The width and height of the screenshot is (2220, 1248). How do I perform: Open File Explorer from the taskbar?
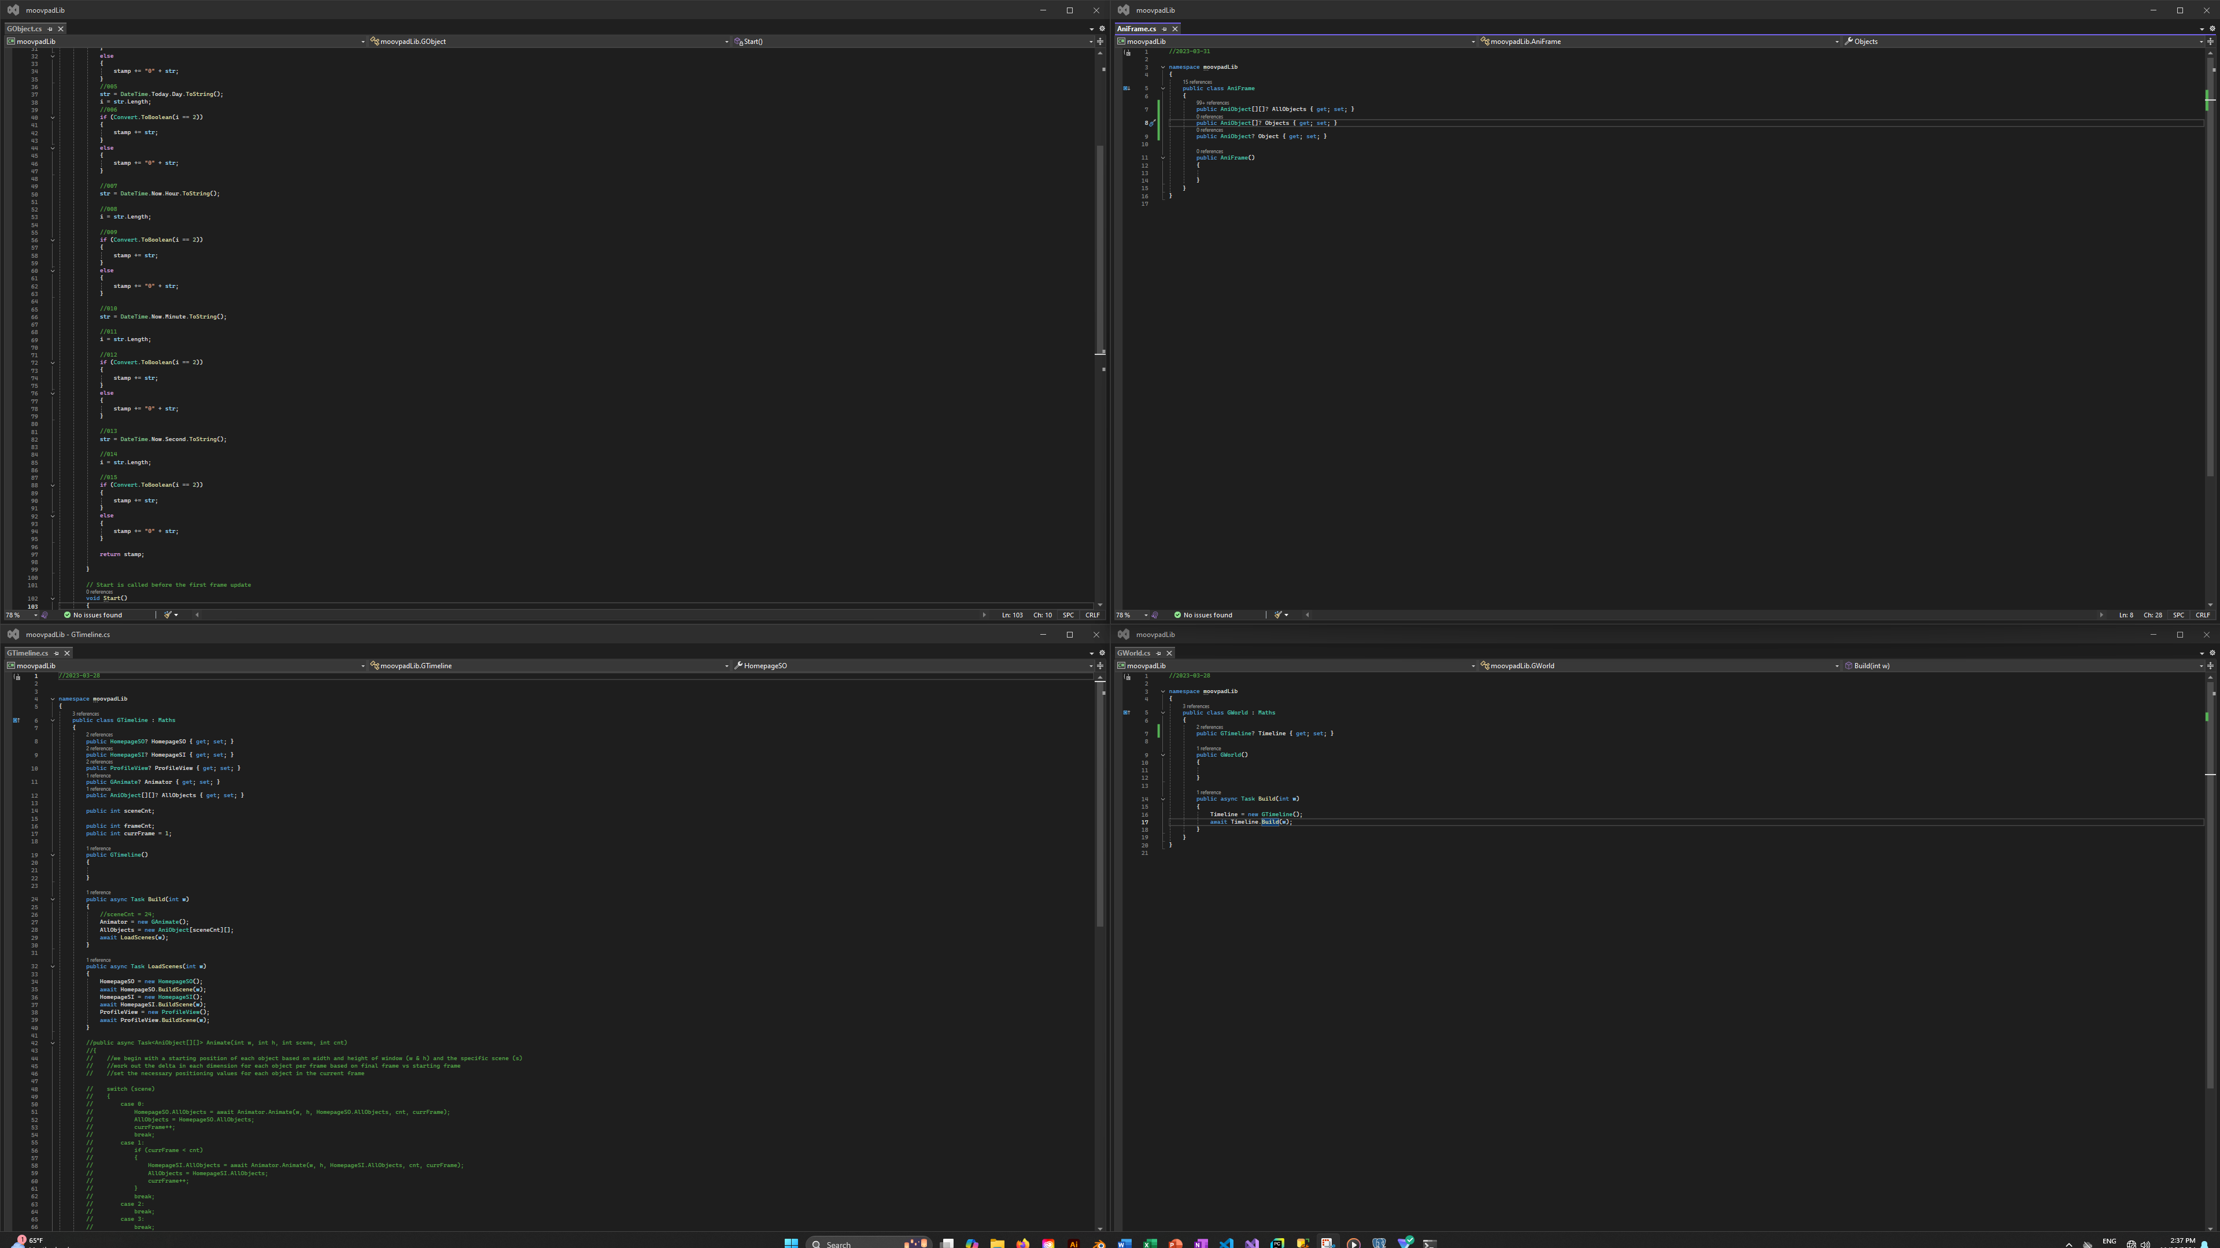997,1243
